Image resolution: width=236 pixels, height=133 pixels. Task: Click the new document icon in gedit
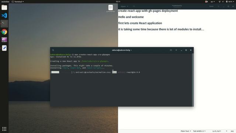point(134,6)
